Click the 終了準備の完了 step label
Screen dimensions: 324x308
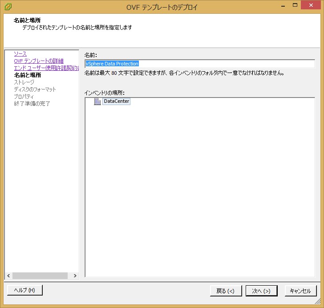tap(32, 104)
